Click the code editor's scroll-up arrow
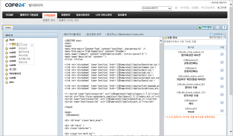This screenshot has width=233, height=136. [161, 41]
